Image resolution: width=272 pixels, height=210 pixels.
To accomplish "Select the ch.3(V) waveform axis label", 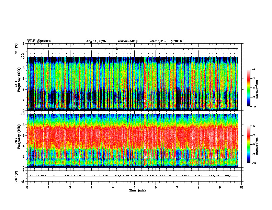I will click(16, 176).
